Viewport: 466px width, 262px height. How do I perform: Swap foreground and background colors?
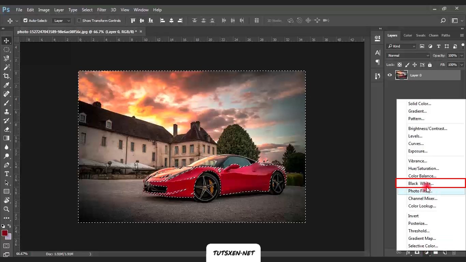9,226
